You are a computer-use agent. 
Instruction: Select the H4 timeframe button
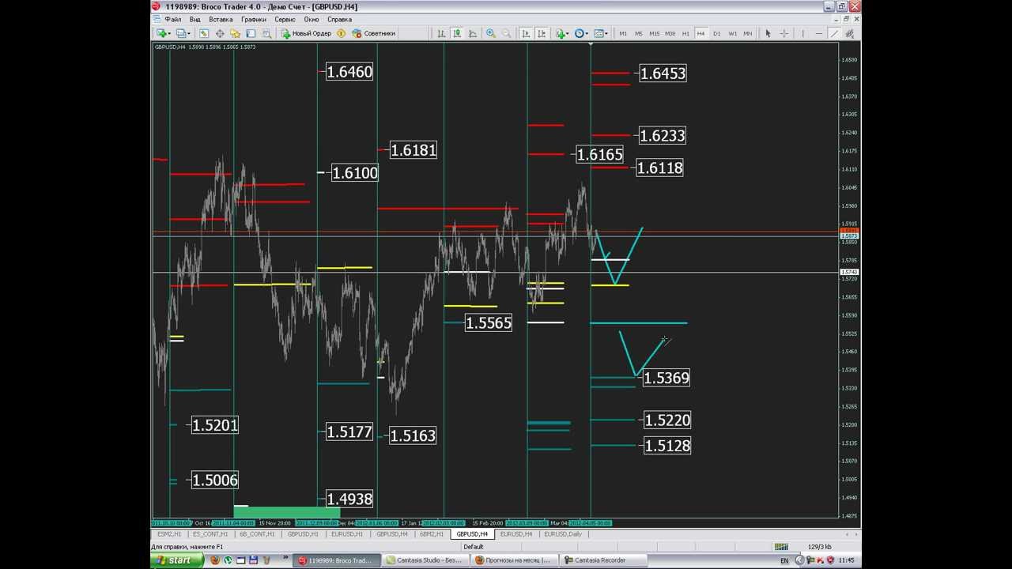point(700,33)
